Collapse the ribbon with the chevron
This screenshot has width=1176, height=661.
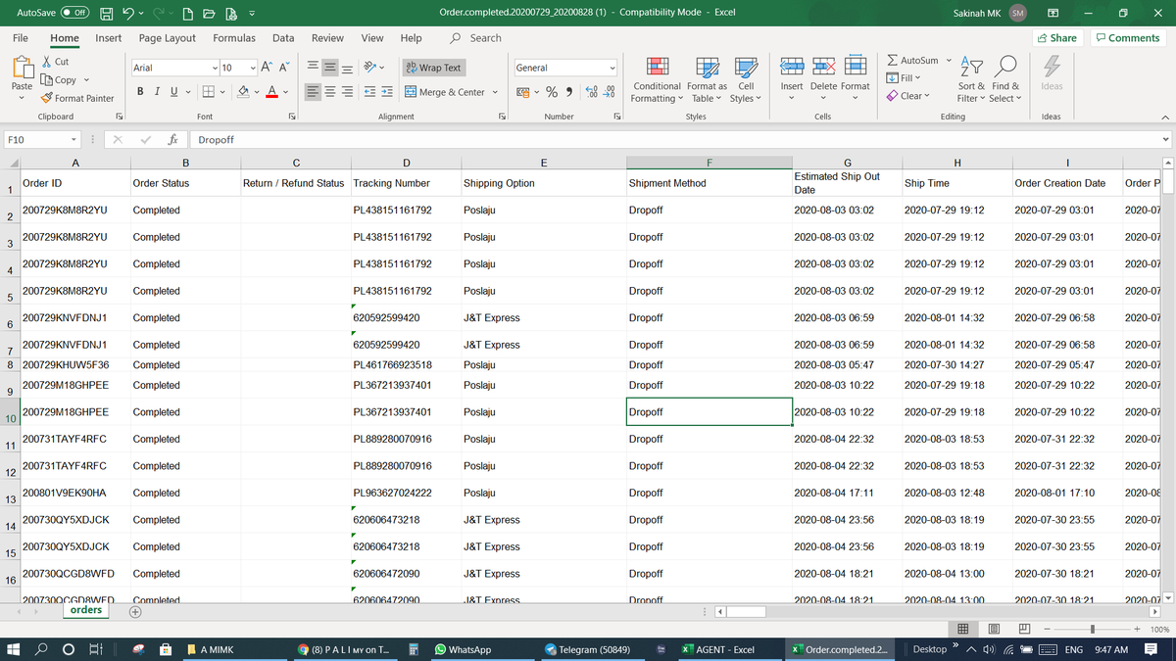click(1166, 117)
